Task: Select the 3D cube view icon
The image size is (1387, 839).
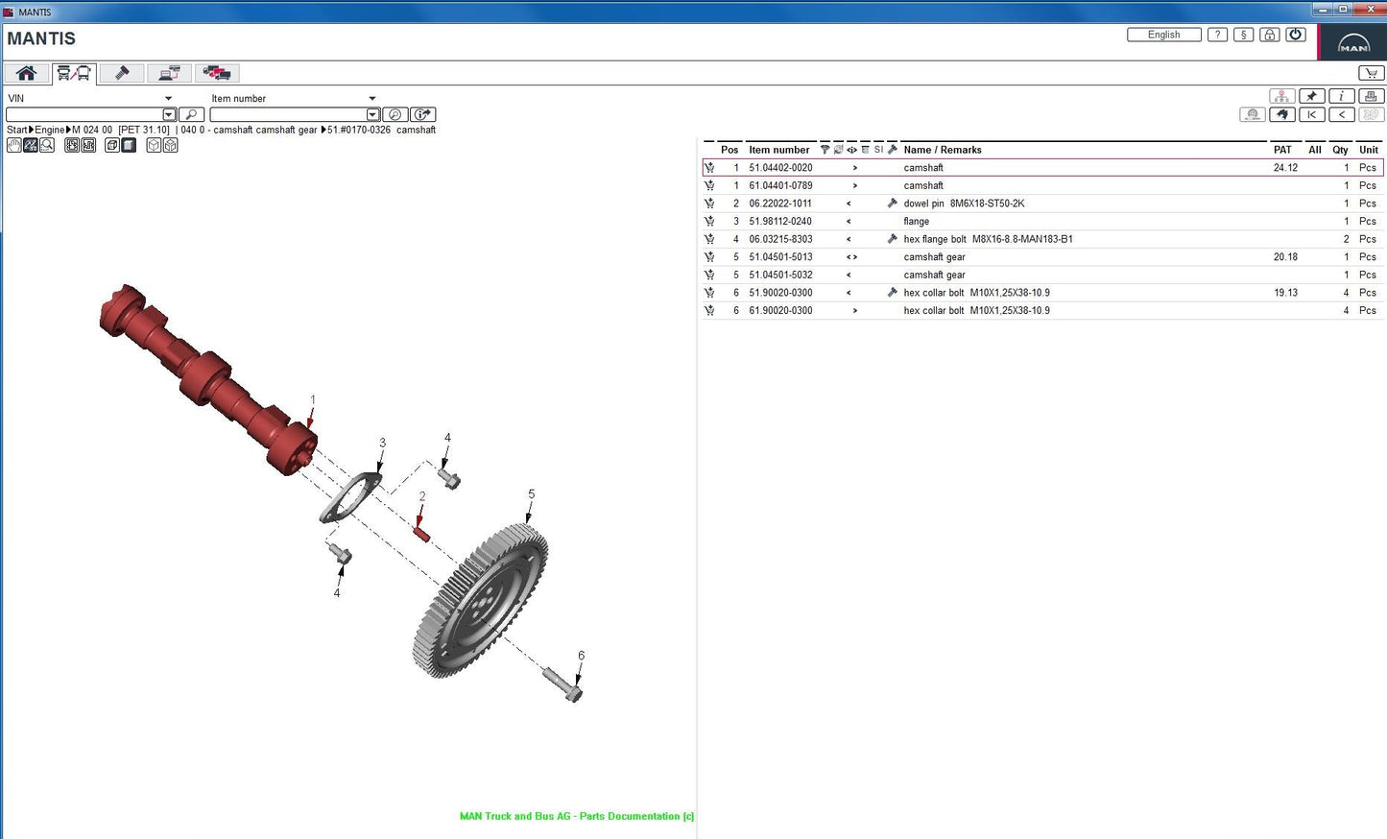Action: [154, 144]
